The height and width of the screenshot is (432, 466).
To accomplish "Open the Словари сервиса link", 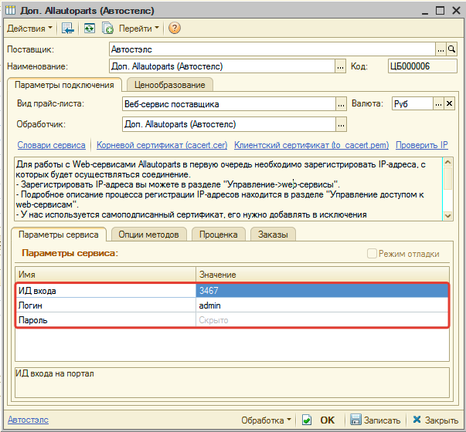I will 52,145.
